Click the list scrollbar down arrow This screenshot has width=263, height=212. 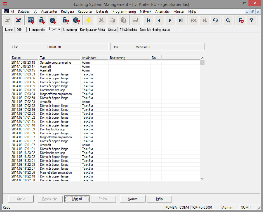click(203, 178)
